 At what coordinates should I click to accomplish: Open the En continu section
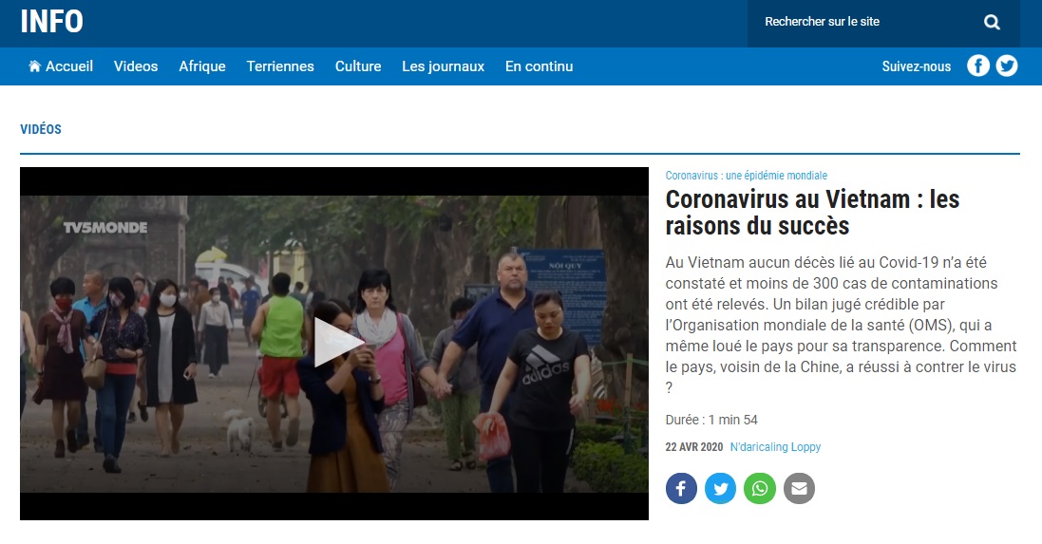pyautogui.click(x=539, y=66)
